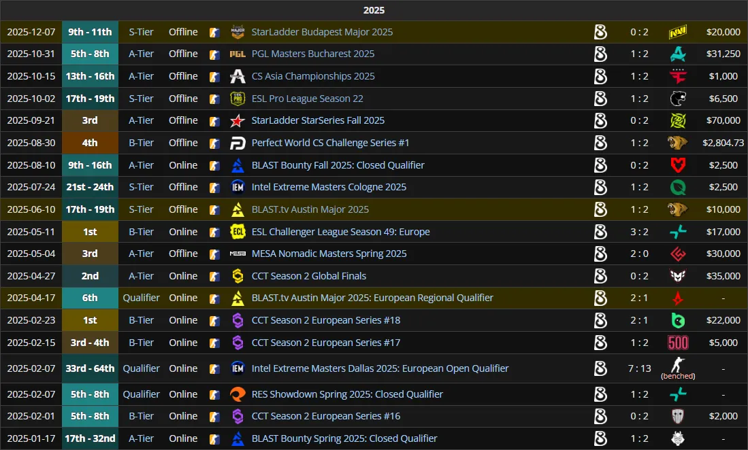Image resolution: width=748 pixels, height=450 pixels.
Task: Open BLAST.tv Austin Major 2025 link
Action: click(x=310, y=209)
